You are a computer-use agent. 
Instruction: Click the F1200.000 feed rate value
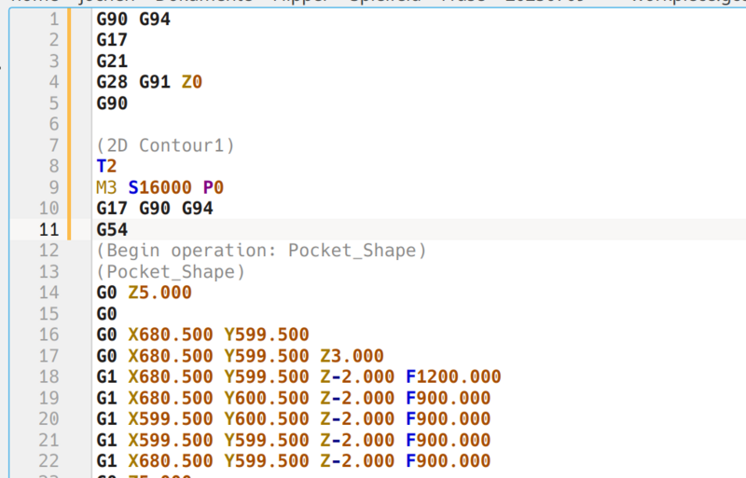pos(453,376)
